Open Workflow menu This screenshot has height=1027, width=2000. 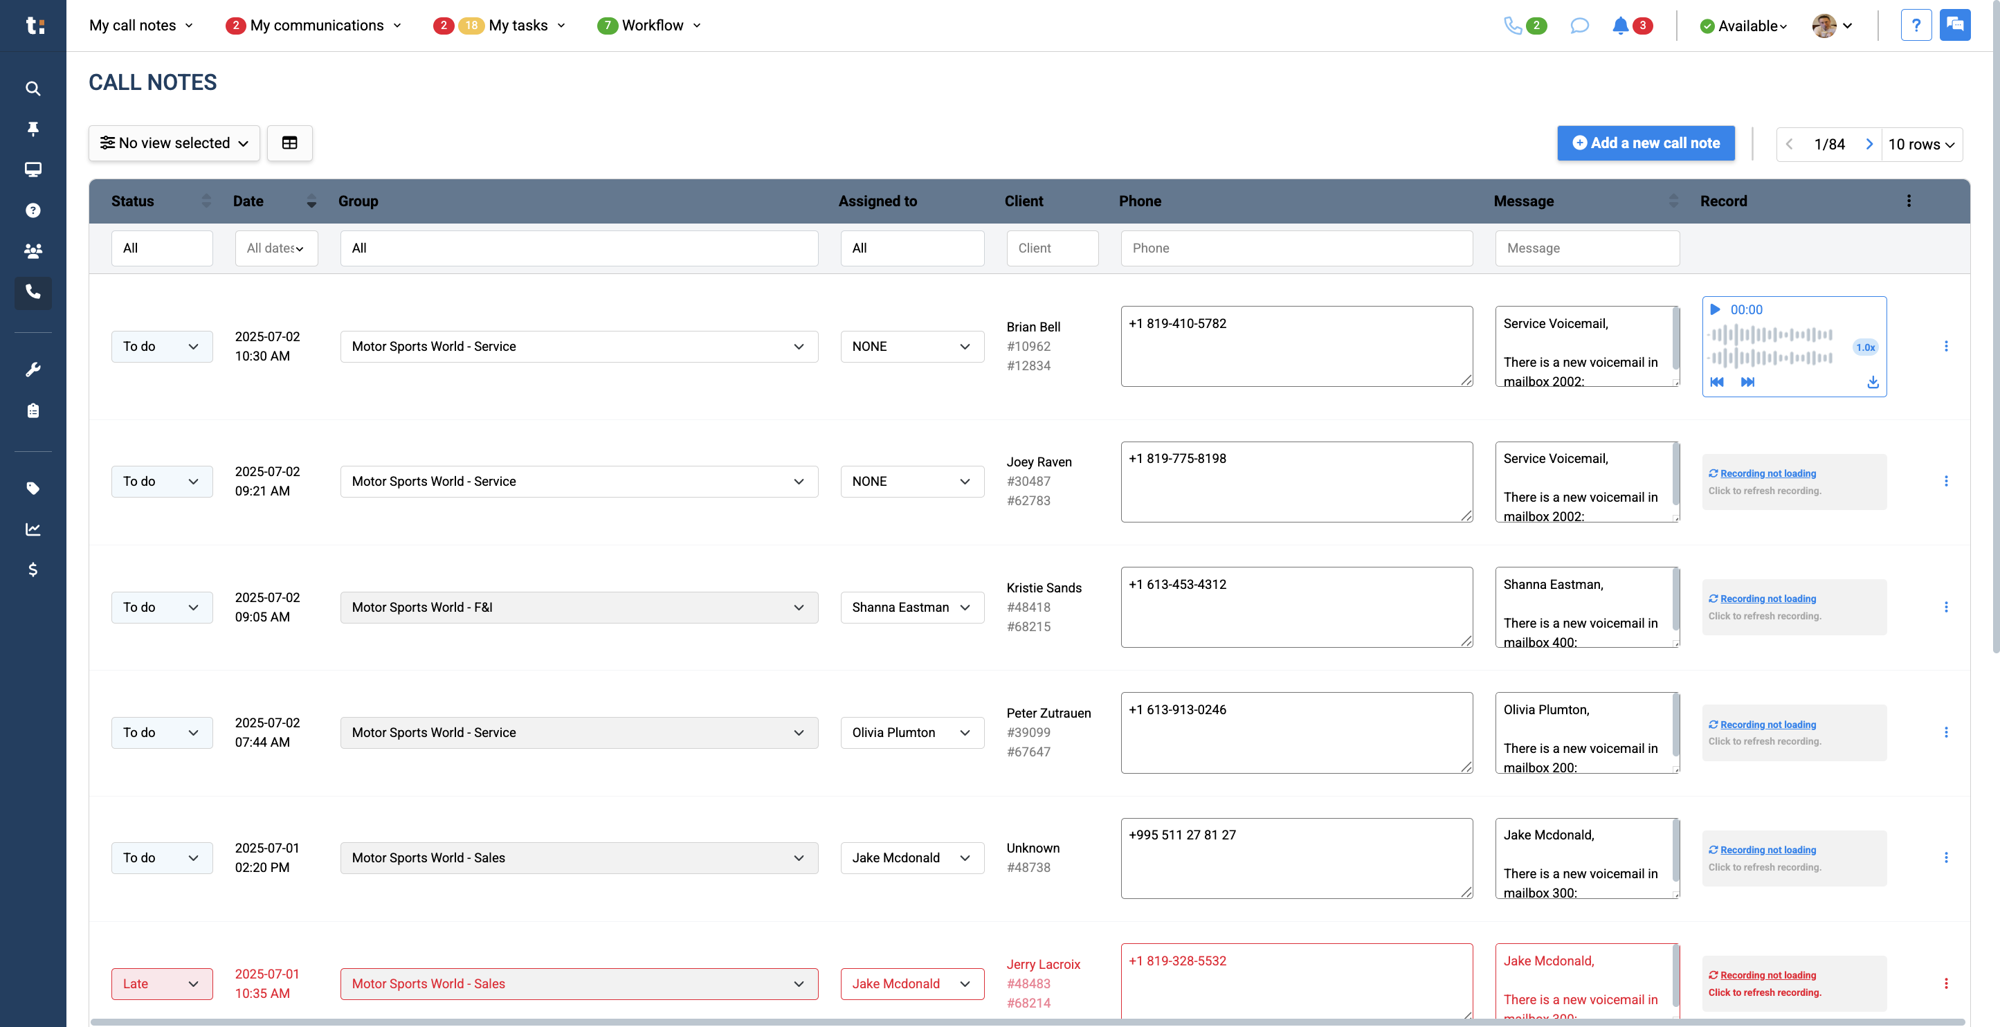click(x=649, y=26)
